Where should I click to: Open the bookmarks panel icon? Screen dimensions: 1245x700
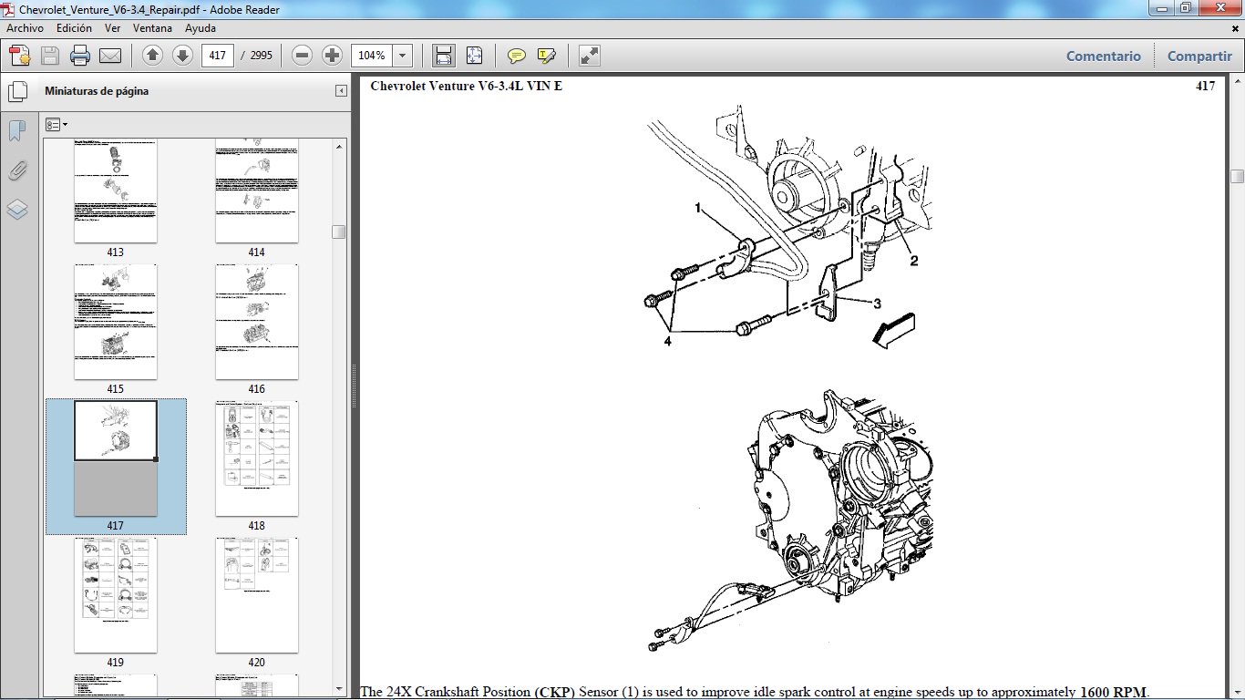[x=17, y=131]
